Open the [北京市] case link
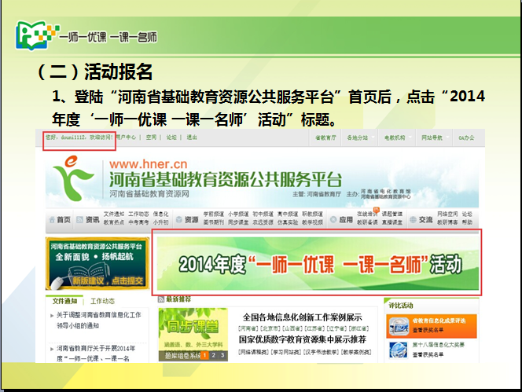 270,328
